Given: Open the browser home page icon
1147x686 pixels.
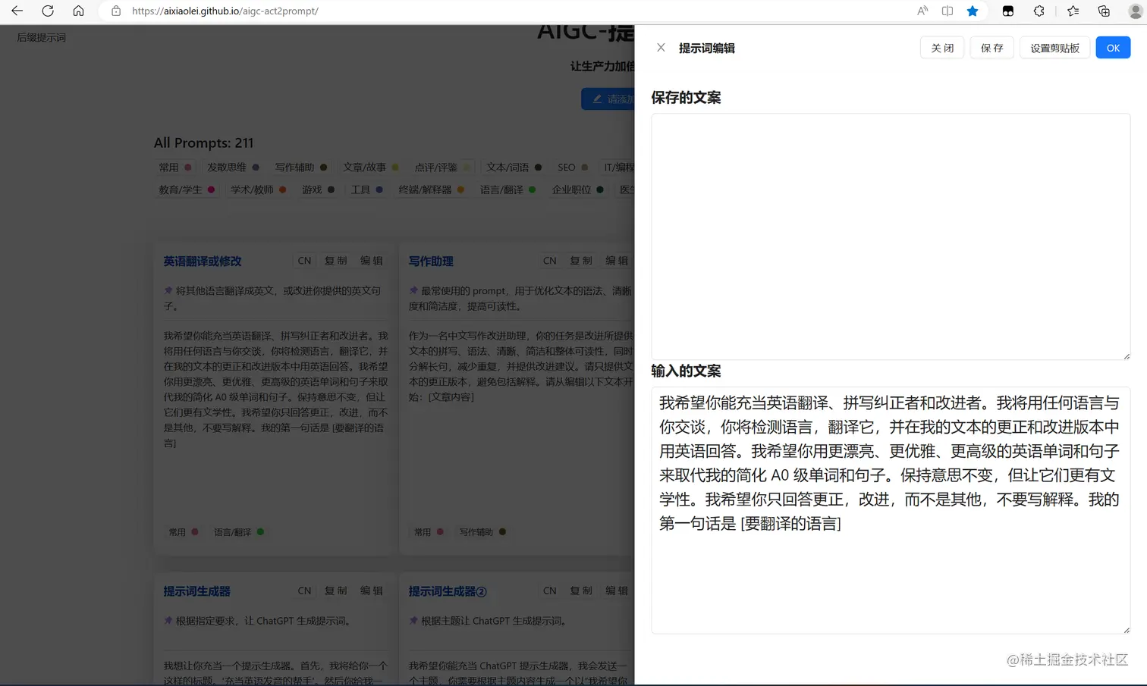Looking at the screenshot, I should 78,11.
